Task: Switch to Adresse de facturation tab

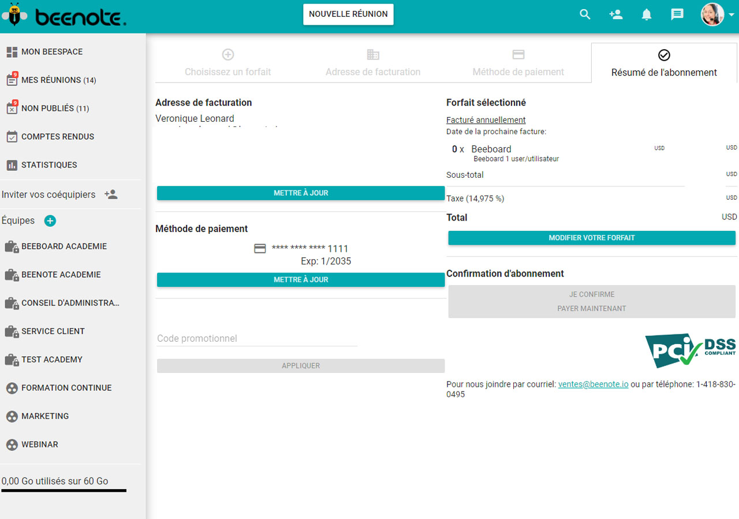Action: coord(373,63)
